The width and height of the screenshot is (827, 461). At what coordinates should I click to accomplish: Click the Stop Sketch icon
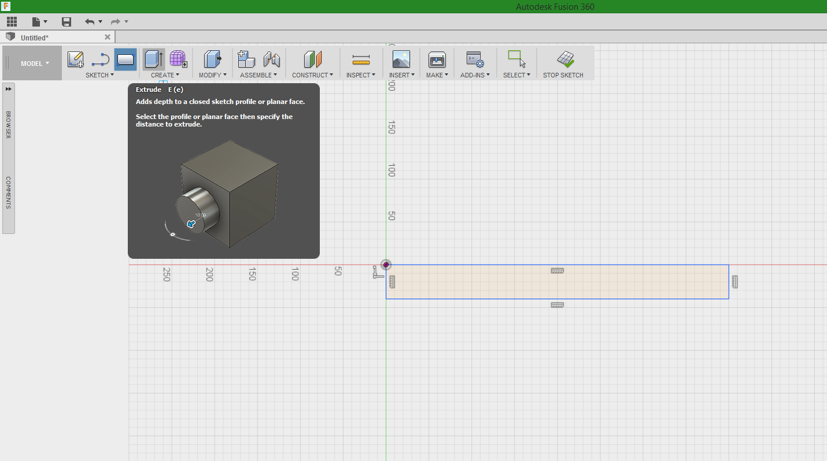click(x=566, y=59)
